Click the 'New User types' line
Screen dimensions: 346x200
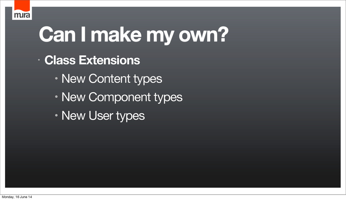tap(103, 116)
